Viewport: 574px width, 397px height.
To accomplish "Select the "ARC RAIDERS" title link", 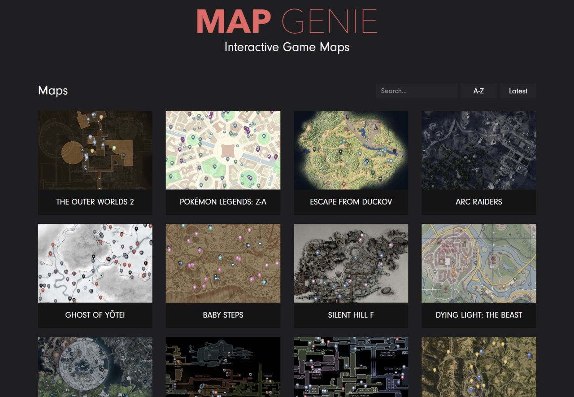I will point(479,202).
